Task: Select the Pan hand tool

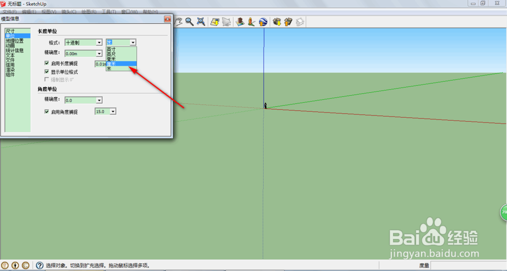Action: (178, 22)
